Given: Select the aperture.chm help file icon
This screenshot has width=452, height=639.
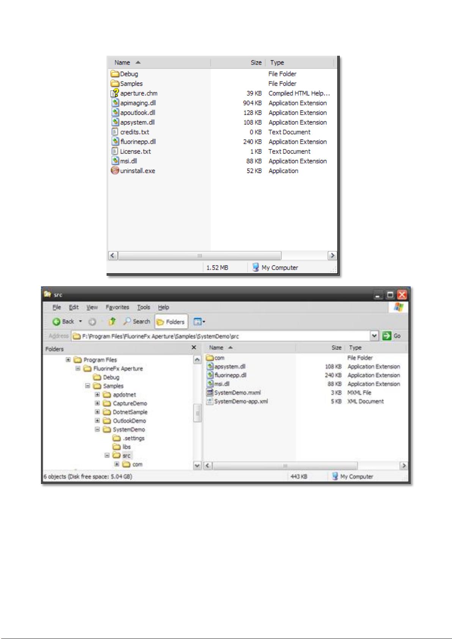Looking at the screenshot, I should (x=115, y=93).
